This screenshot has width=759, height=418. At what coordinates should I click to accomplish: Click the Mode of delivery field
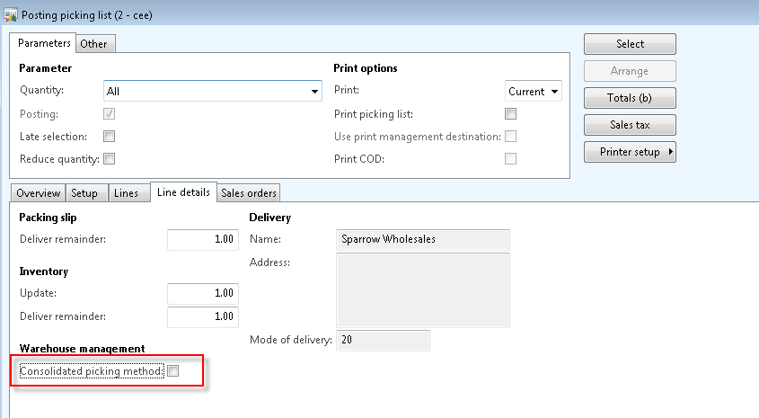point(383,341)
